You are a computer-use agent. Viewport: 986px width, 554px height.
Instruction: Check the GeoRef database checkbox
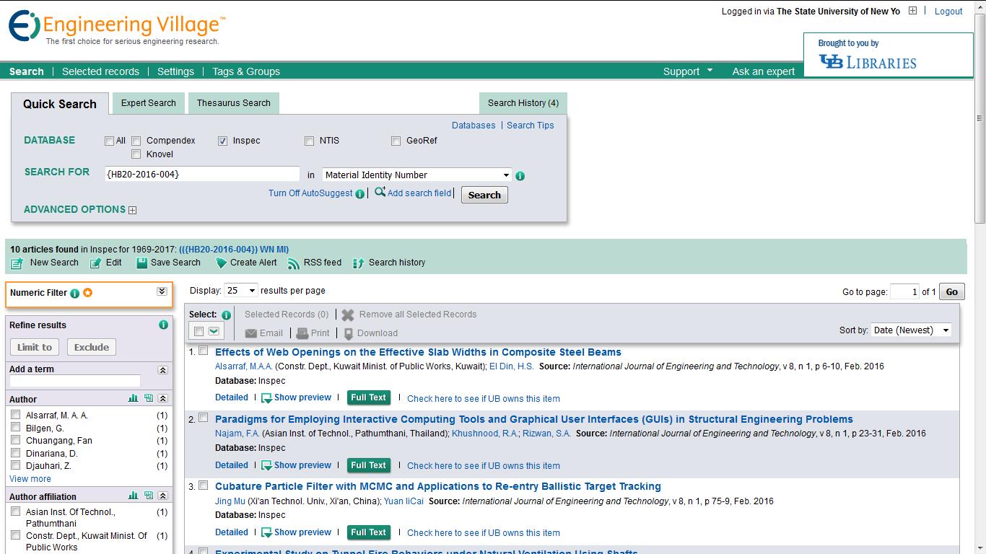pos(396,141)
